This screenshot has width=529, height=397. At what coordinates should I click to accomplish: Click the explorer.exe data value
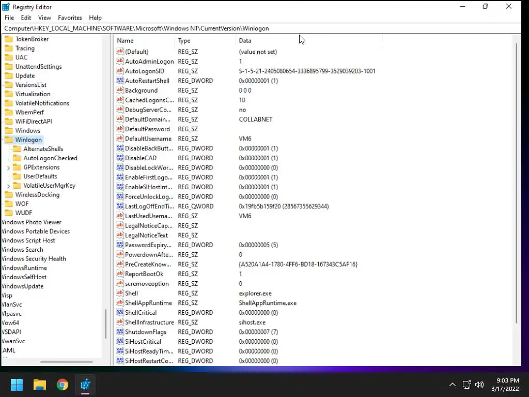255,294
